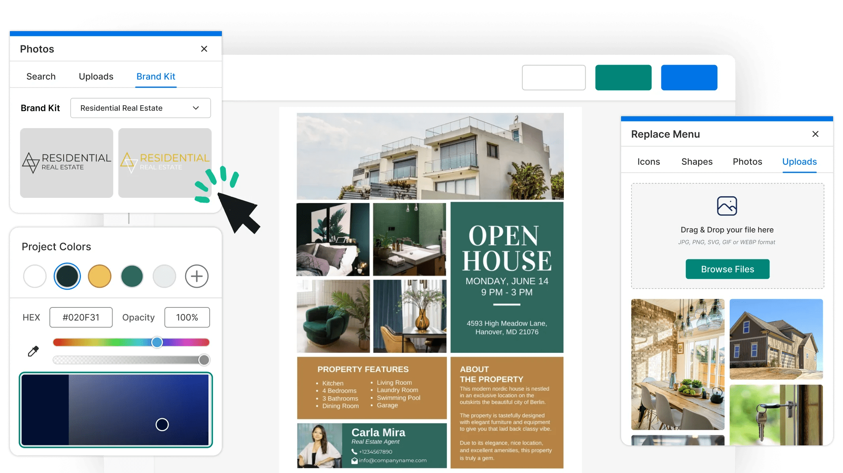Screen dimensions: 843x473
Task: Open the Search tab in Photos
Action: coord(41,76)
